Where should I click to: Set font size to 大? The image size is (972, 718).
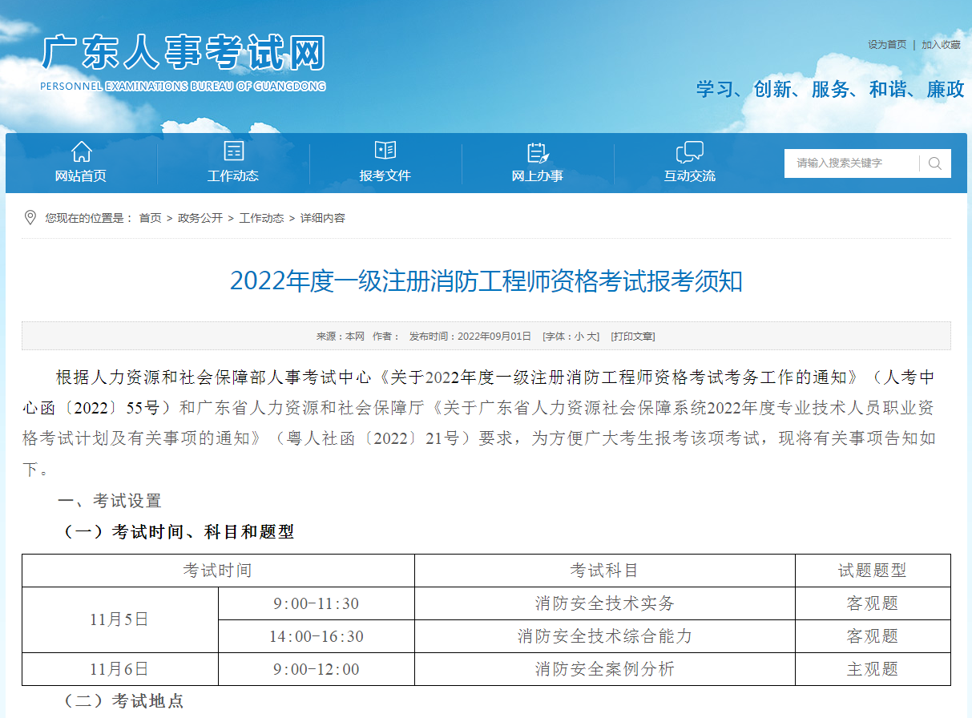tap(591, 337)
